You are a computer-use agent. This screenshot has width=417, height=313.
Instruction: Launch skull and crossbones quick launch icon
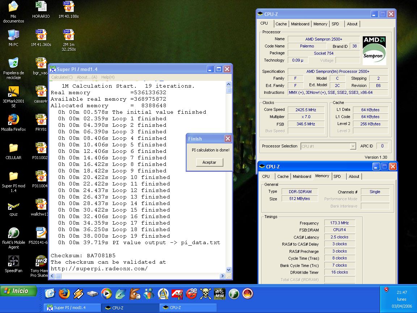point(205,294)
